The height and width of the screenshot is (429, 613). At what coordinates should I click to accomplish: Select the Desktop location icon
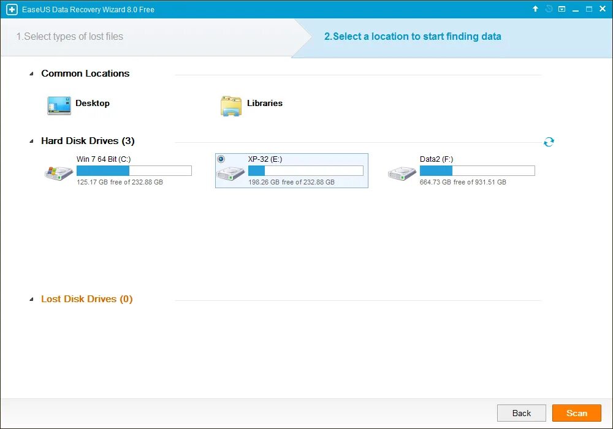(59, 105)
